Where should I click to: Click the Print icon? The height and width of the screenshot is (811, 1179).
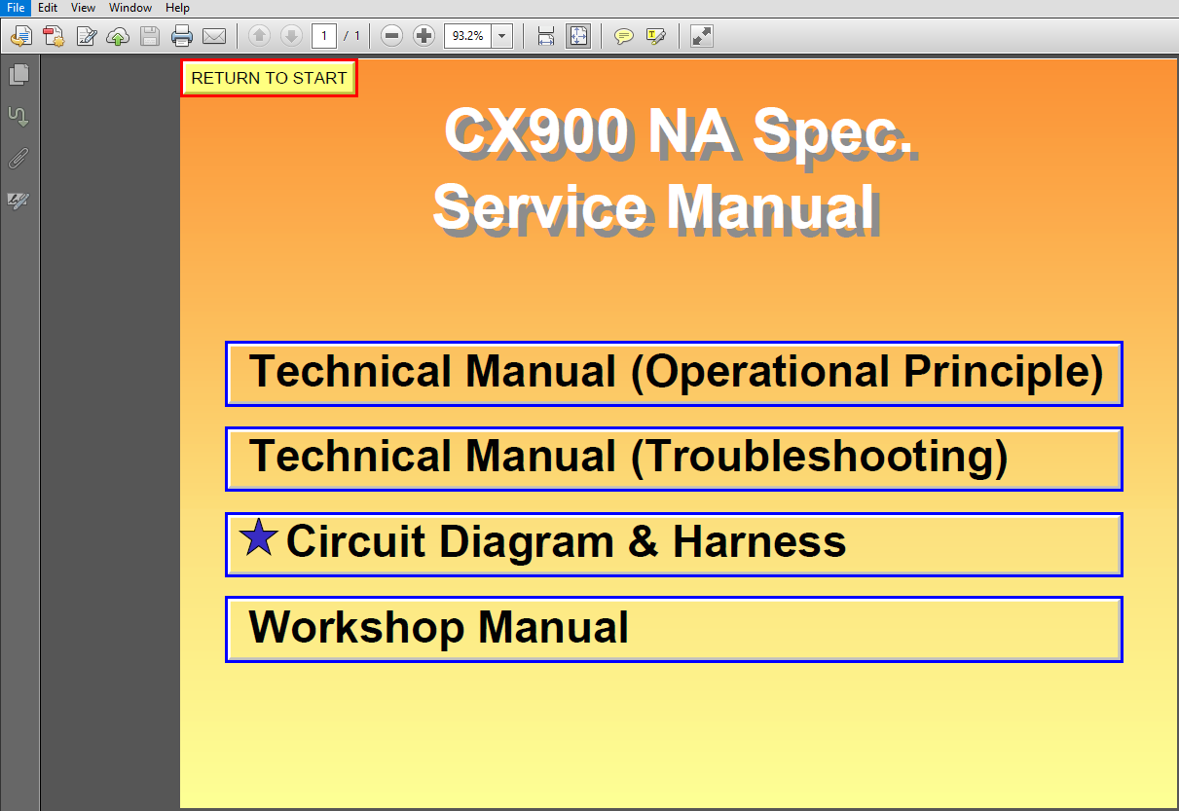182,37
